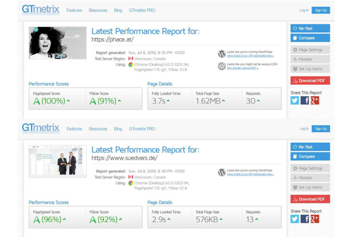
Task: Click the PageSpeed 96% trend arrow
Action: (64, 219)
